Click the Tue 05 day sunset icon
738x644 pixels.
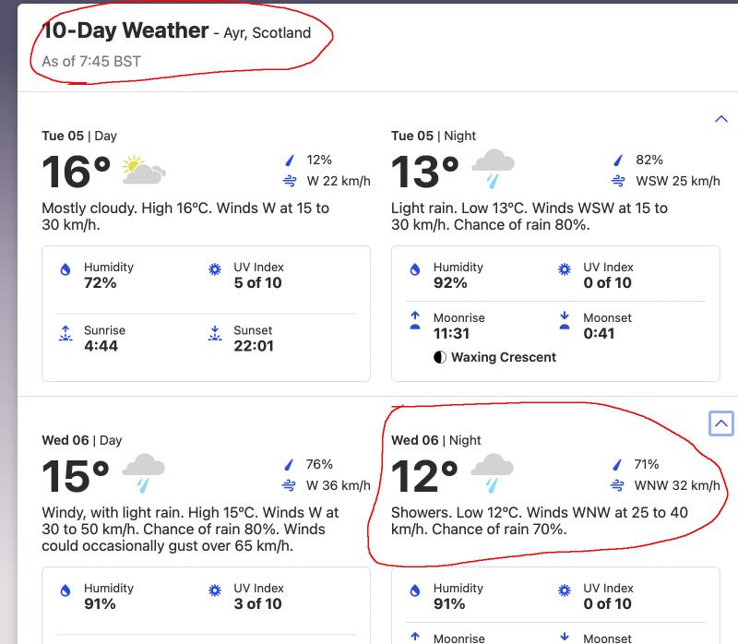point(215,332)
